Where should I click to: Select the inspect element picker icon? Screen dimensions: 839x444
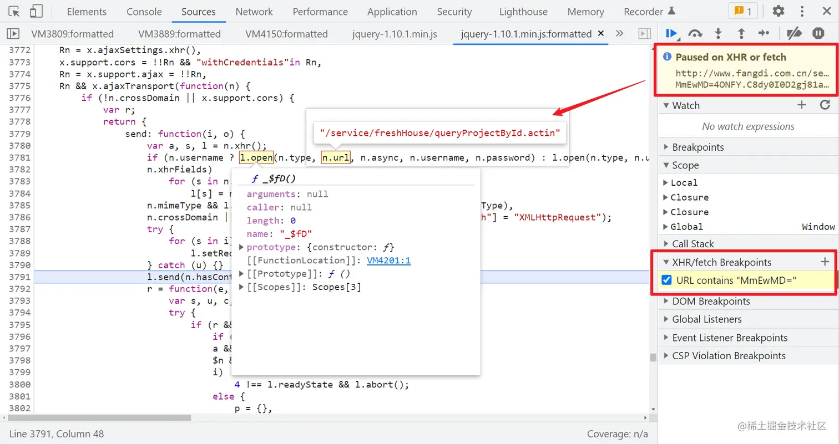pyautogui.click(x=14, y=11)
